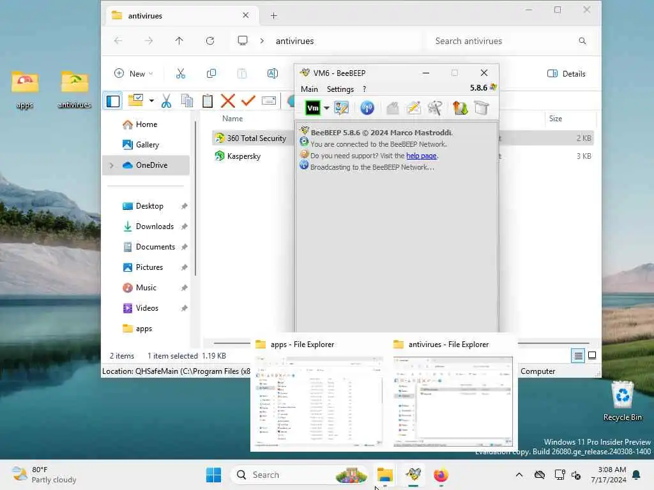Show hidden tray icons chevron
The height and width of the screenshot is (490, 654).
(519, 475)
